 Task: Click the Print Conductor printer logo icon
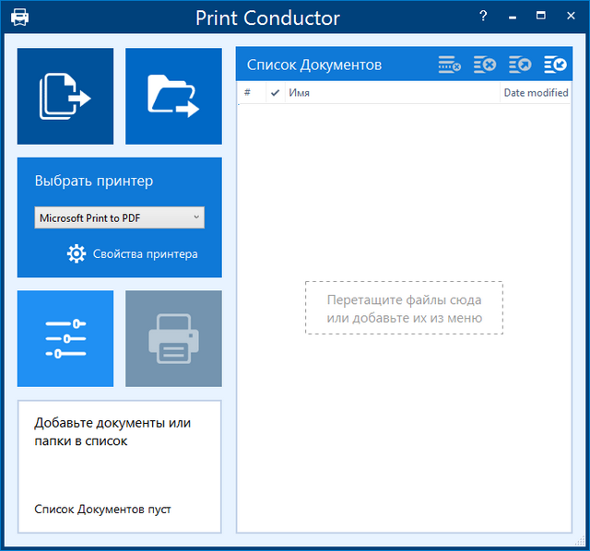(x=19, y=18)
